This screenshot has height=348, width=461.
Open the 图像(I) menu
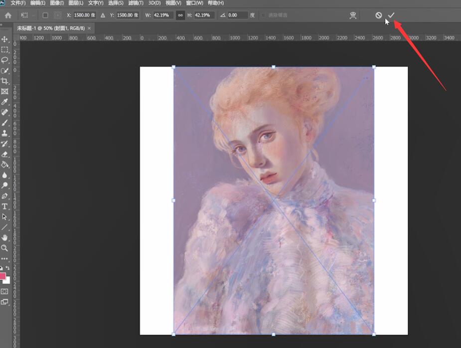(x=57, y=3)
